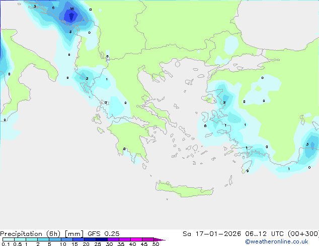Click the lightest swatch between 0.1 and 0.5
This screenshot has height=246, width=319.
point(9,239)
